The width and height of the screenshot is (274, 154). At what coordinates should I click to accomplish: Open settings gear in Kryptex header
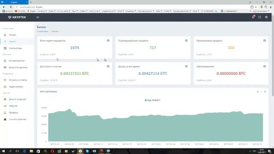[x=266, y=17]
